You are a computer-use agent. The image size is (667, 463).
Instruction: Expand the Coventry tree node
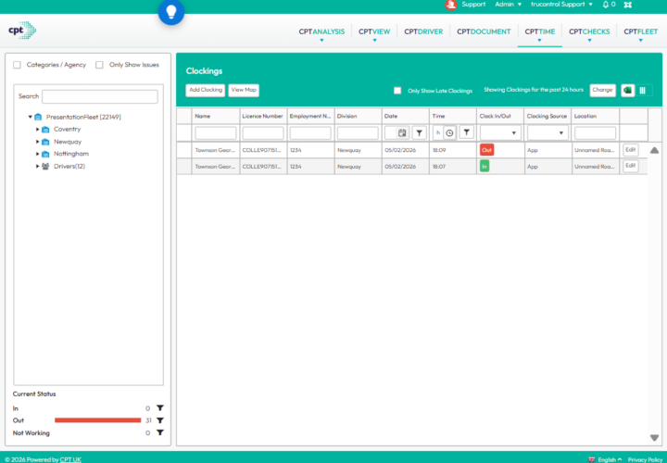(37, 130)
